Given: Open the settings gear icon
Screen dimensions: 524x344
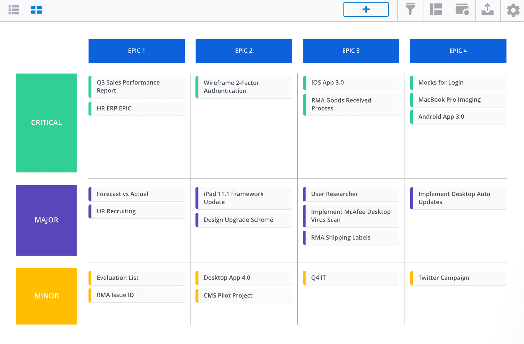Looking at the screenshot, I should tap(513, 10).
